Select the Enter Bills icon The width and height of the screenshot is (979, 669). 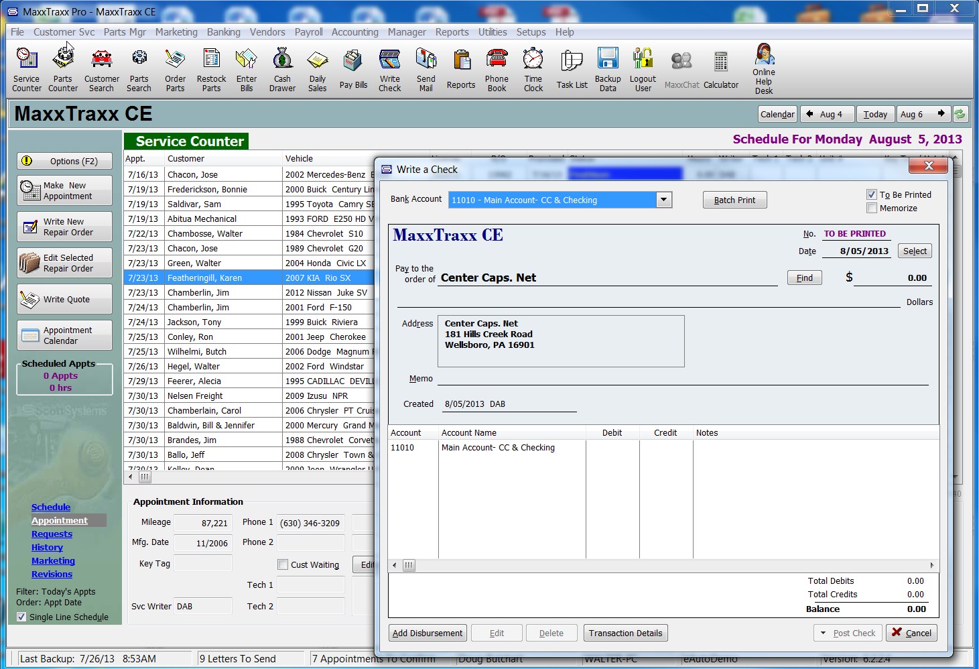(247, 69)
